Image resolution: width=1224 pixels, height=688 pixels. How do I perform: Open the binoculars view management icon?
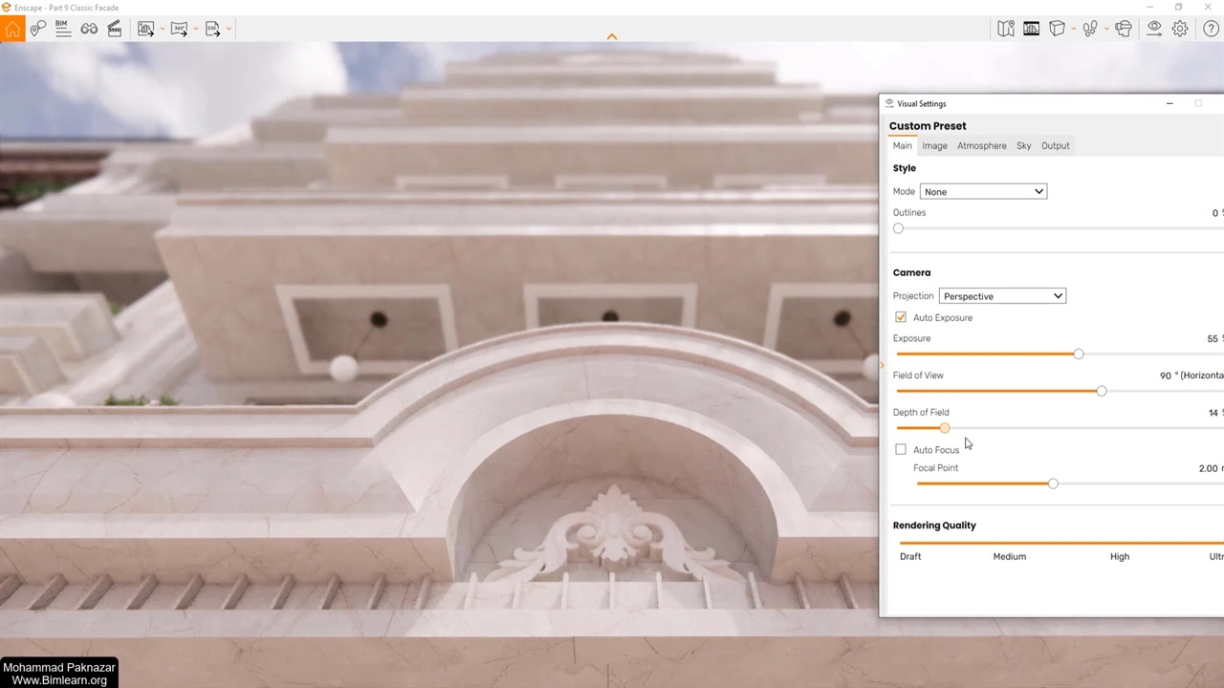[89, 29]
